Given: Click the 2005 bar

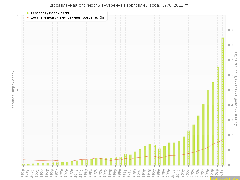Looking at the screenshot, I should [193, 145].
